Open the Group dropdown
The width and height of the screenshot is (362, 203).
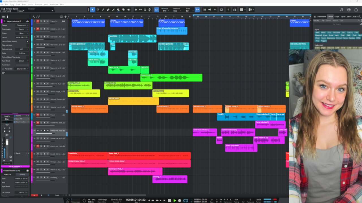[x=22, y=33]
